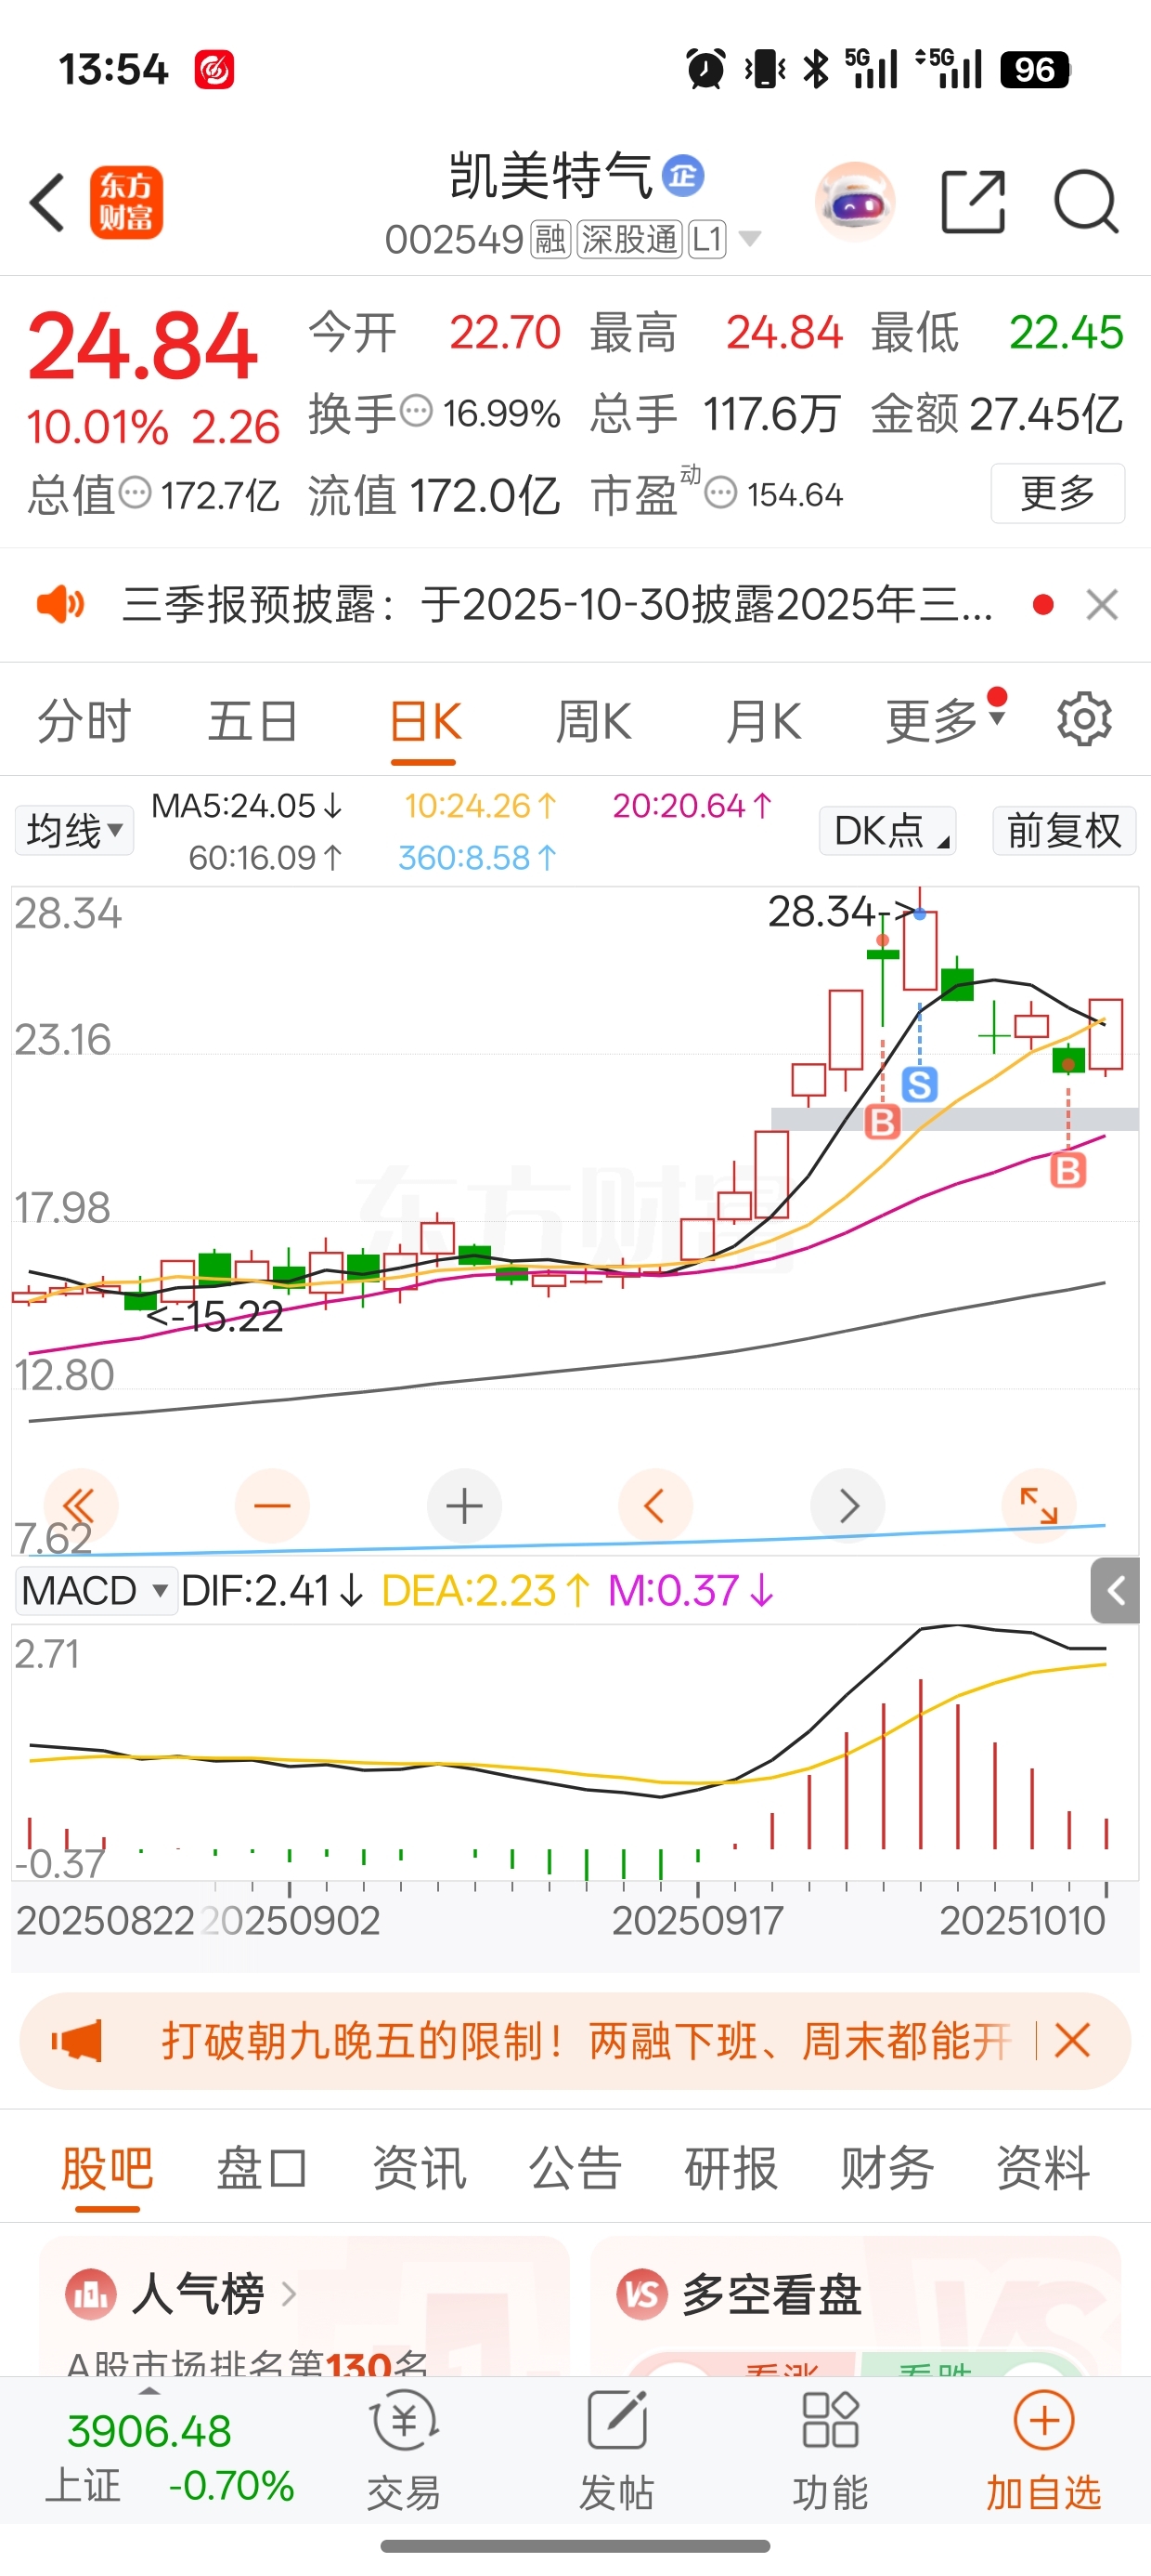Tap the lower-right red B buy marker
The image size is (1151, 2576).
pos(1068,1169)
